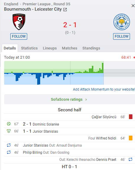Open Add Attack Momentum to your website link
The height and width of the screenshot is (170, 135).
104,89
